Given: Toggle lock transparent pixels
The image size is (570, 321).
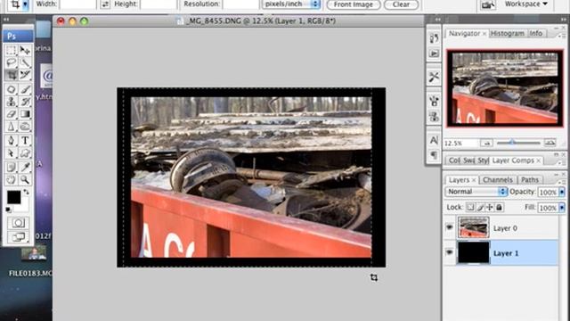Looking at the screenshot, I should pyautogui.click(x=470, y=207).
